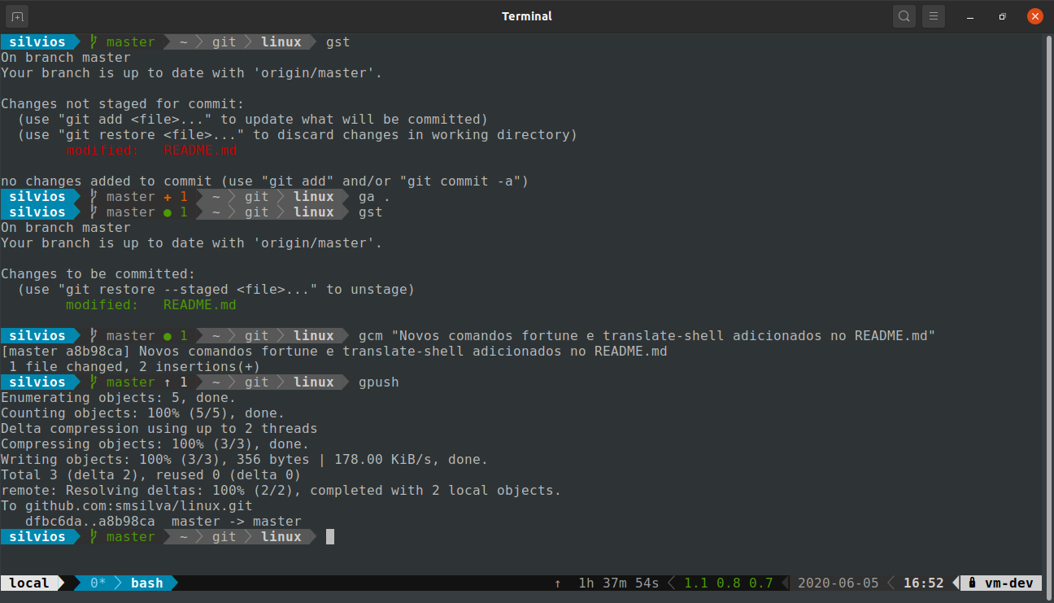This screenshot has width=1054, height=603.
Task: Select the 'local' session label
Action: click(29, 583)
